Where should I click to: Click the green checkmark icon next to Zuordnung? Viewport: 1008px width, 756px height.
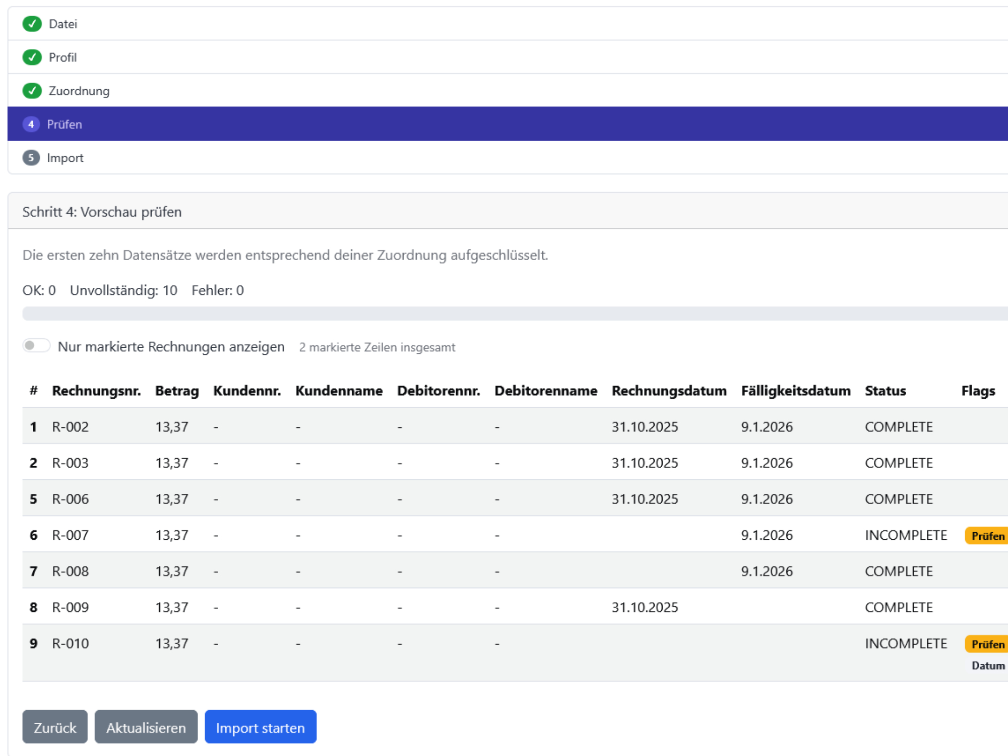(32, 91)
